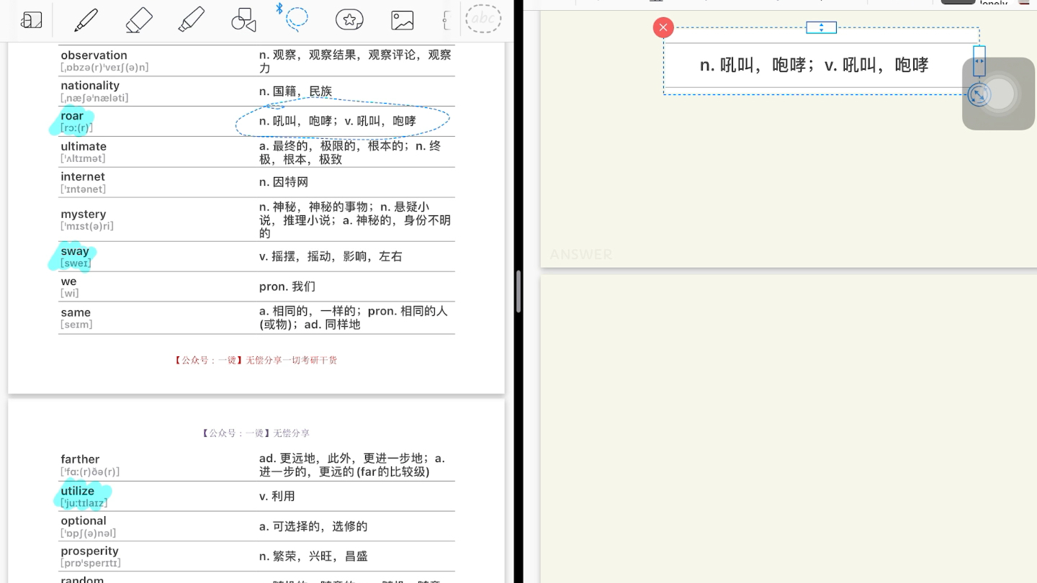Tap the word "observation"
Viewport: 1037px width, 583px height.
[94, 55]
